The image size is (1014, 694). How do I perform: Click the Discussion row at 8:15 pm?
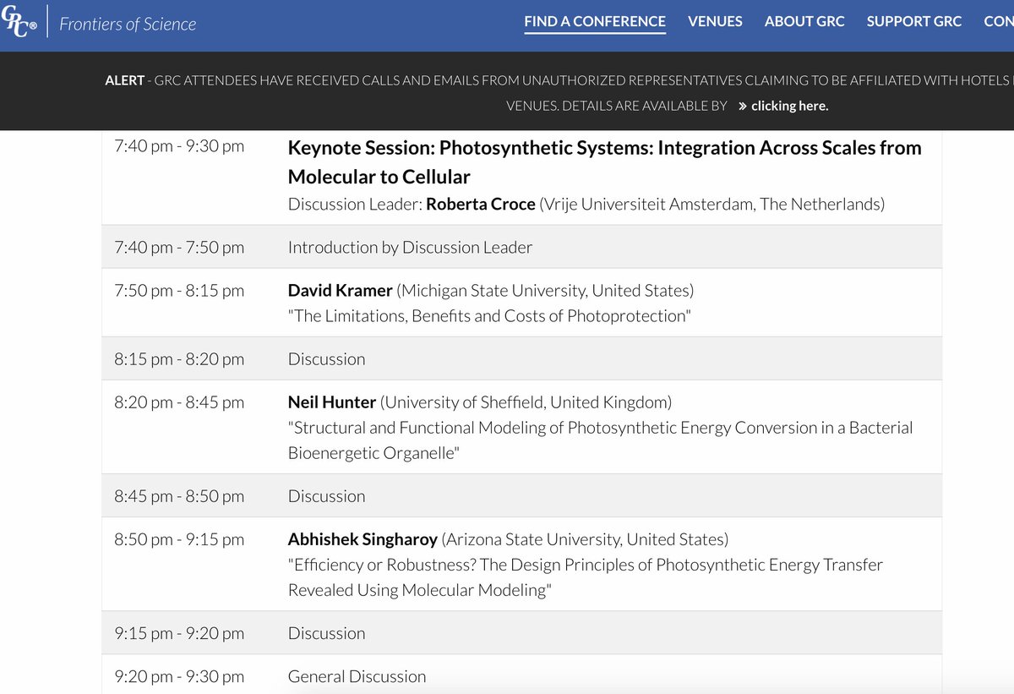coord(521,358)
